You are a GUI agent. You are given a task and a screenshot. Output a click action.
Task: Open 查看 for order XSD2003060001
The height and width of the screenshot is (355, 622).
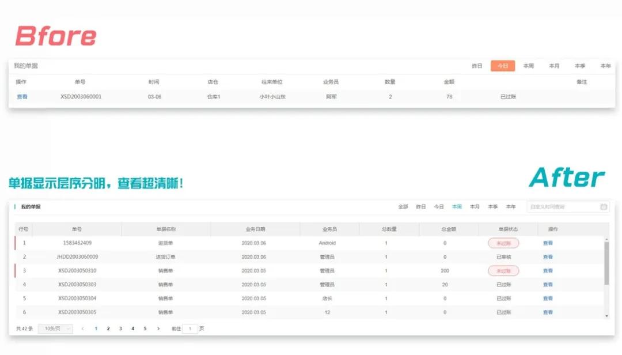(22, 97)
